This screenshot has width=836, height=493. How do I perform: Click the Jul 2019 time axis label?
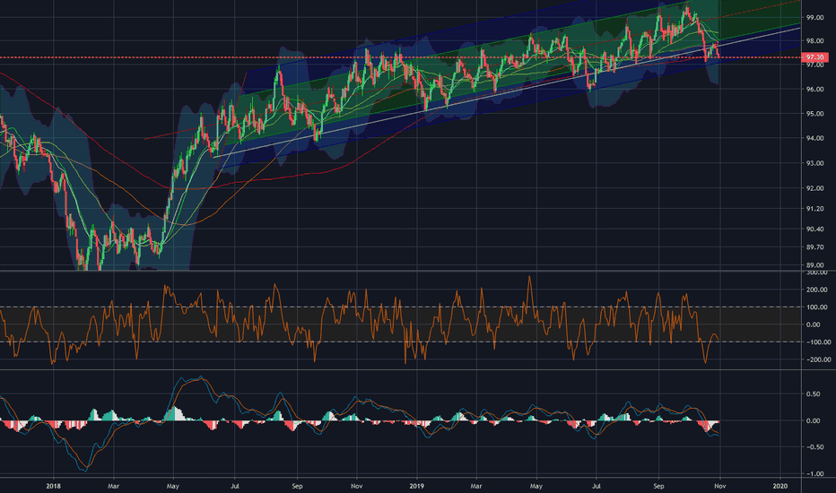[x=597, y=486]
